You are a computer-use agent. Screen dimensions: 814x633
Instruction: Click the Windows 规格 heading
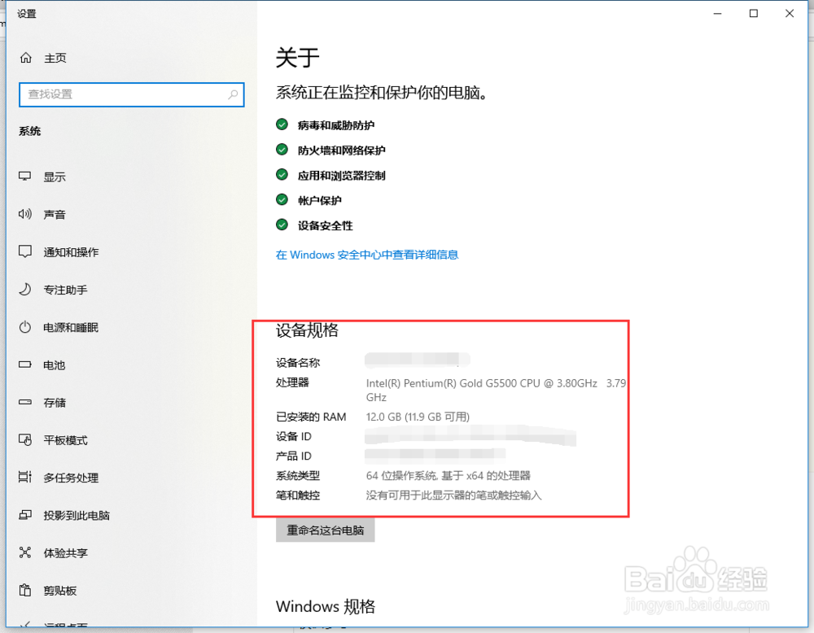pyautogui.click(x=326, y=606)
